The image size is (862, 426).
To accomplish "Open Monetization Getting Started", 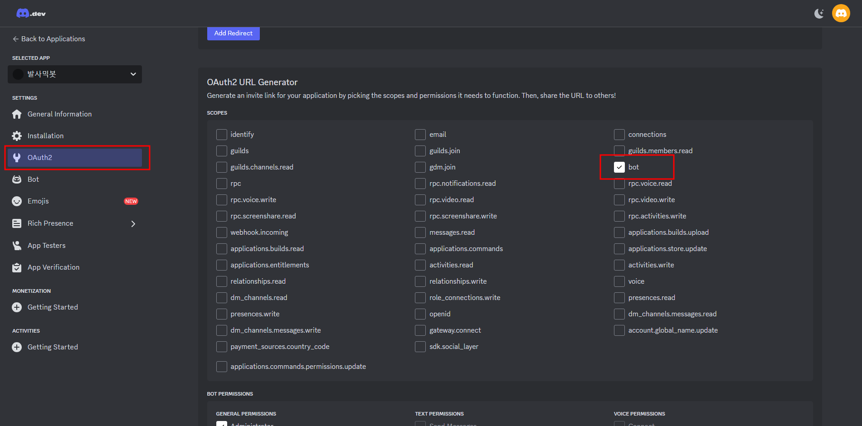I will click(x=75, y=307).
